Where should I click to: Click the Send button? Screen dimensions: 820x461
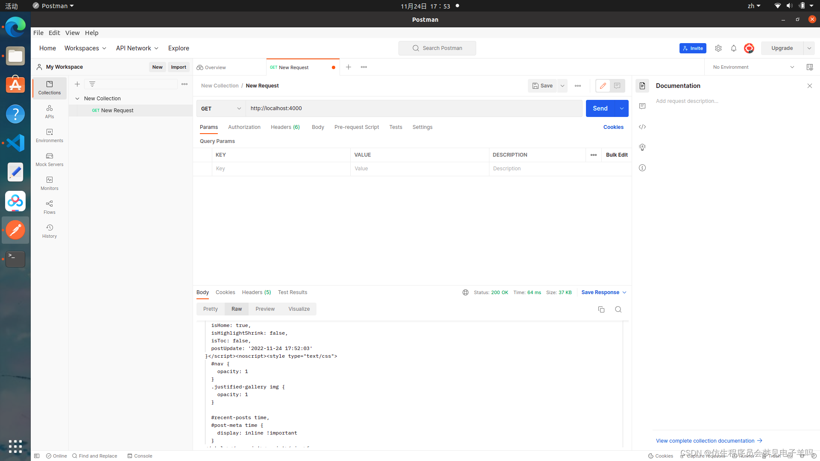pos(600,108)
